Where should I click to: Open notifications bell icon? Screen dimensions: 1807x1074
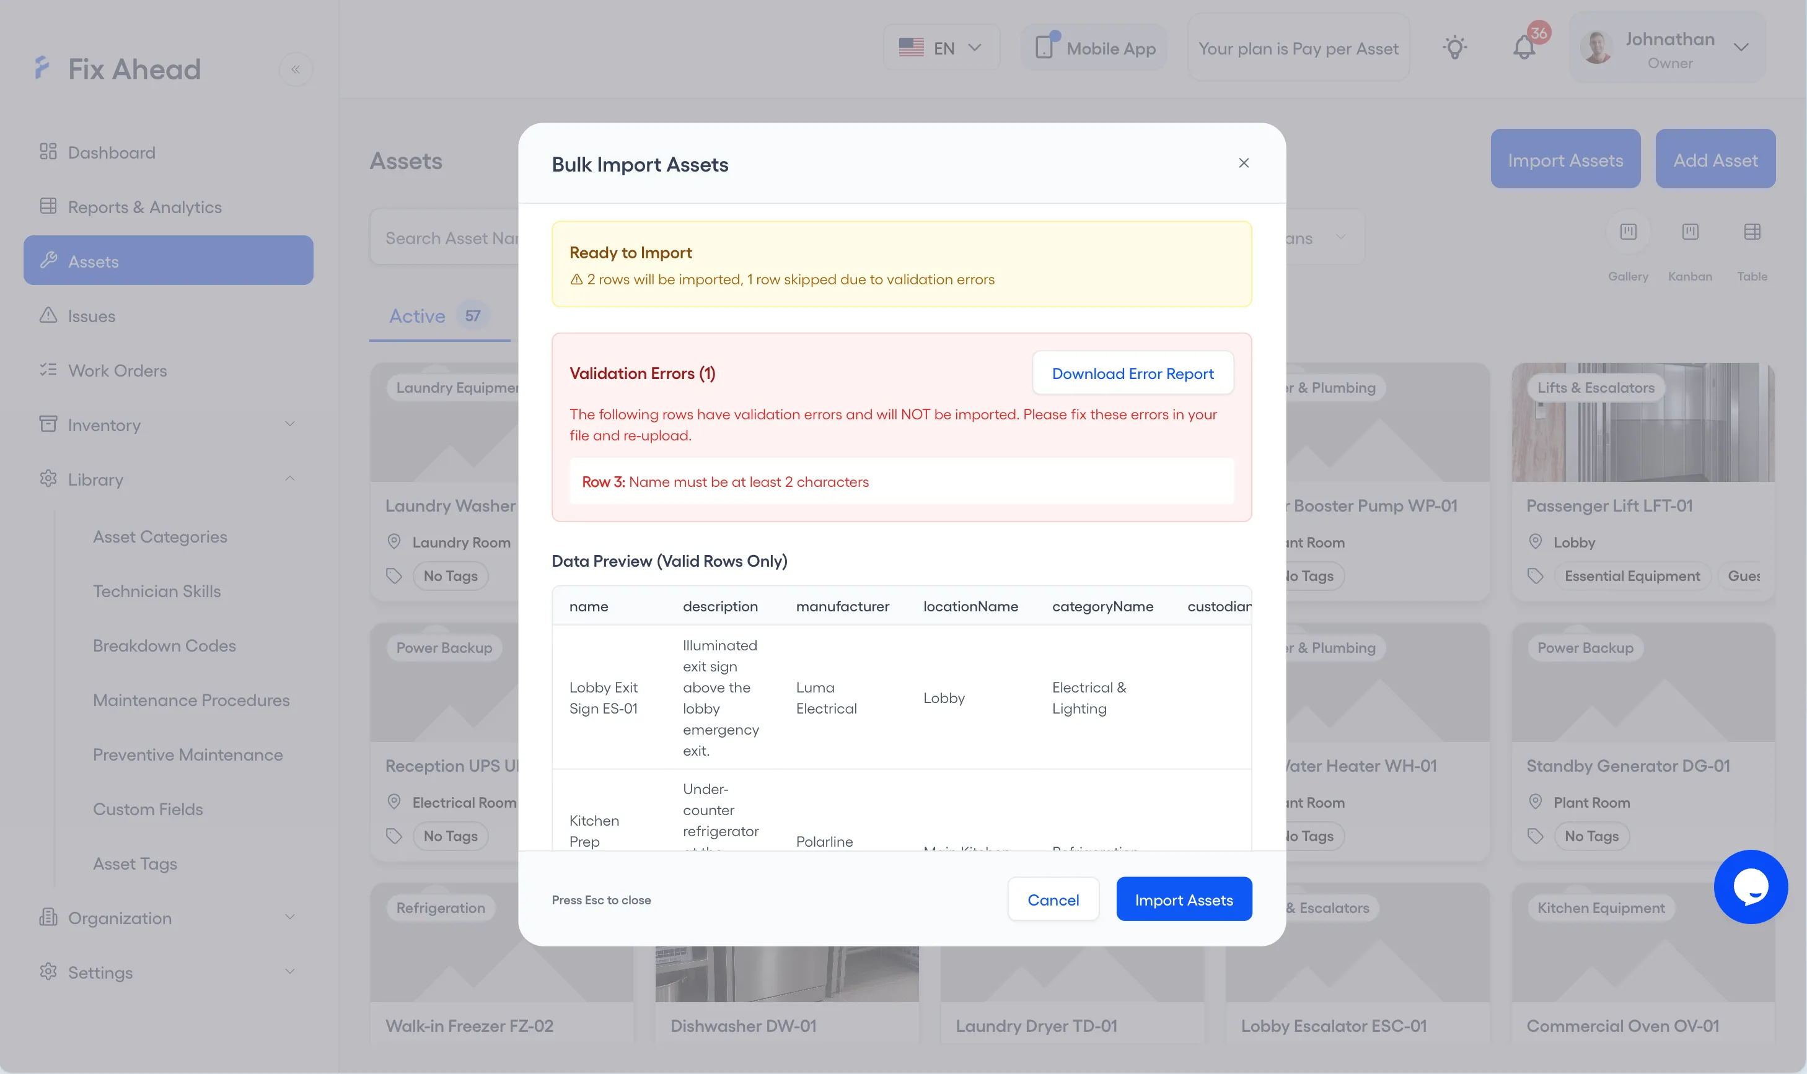[1524, 48]
